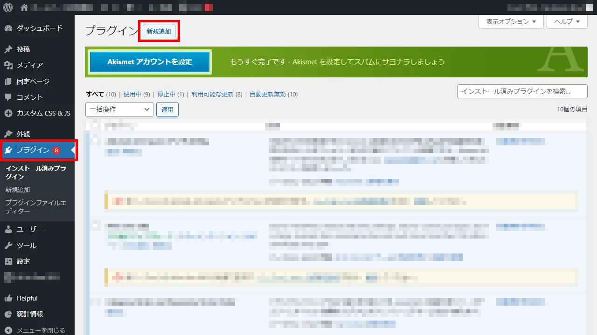Collapse the sidebar with メニューを閉じる

[41, 330]
